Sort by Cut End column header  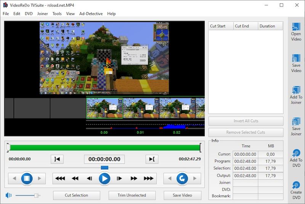(x=246, y=26)
